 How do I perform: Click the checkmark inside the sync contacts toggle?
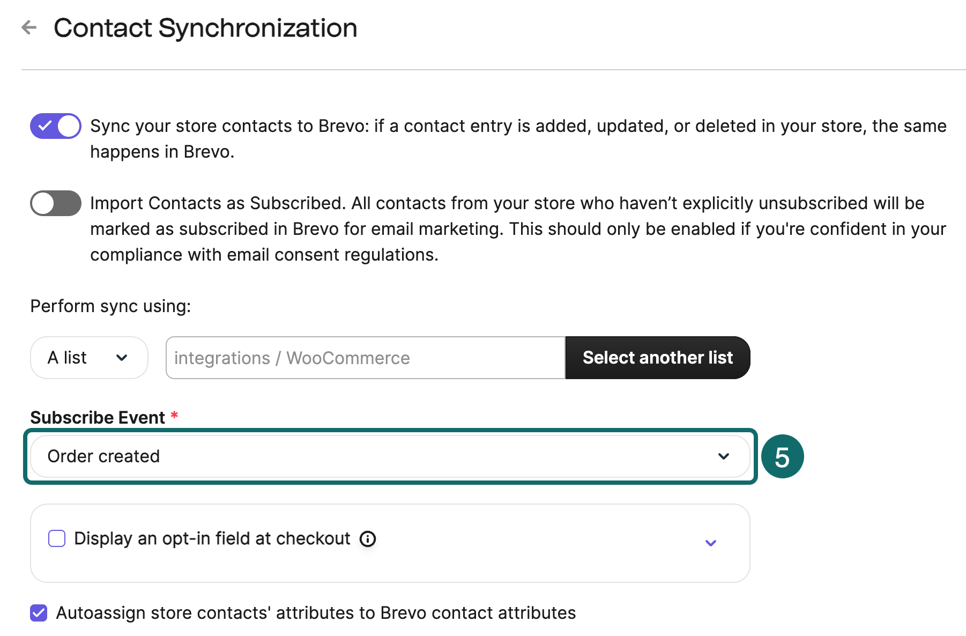point(44,126)
